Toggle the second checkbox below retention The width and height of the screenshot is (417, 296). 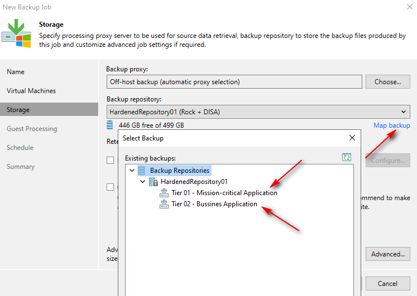pyautogui.click(x=111, y=187)
